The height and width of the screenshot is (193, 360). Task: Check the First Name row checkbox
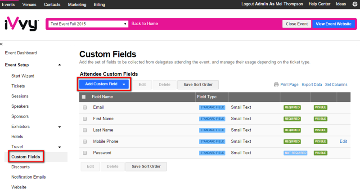(85, 119)
